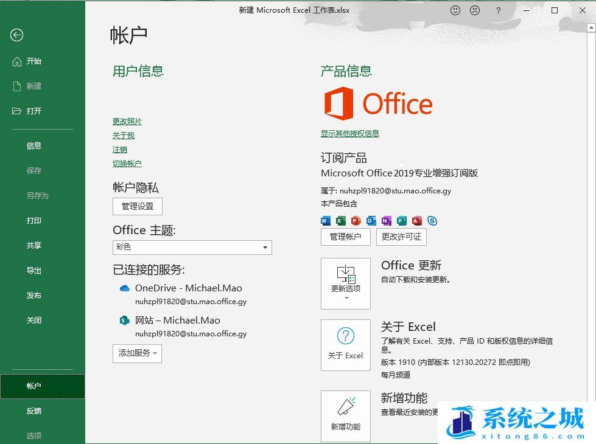Viewport: 596px width, 444px height.
Task: Click the 管理设置 button
Action: point(138,207)
